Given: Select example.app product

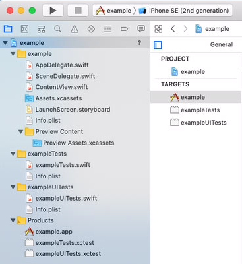Looking at the screenshot, I should 75,232.
